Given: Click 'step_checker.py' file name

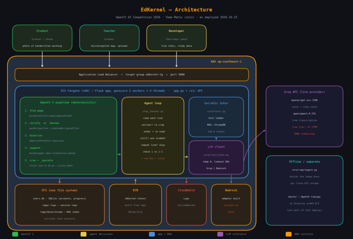Looking at the screenshot, I should (153, 111).
